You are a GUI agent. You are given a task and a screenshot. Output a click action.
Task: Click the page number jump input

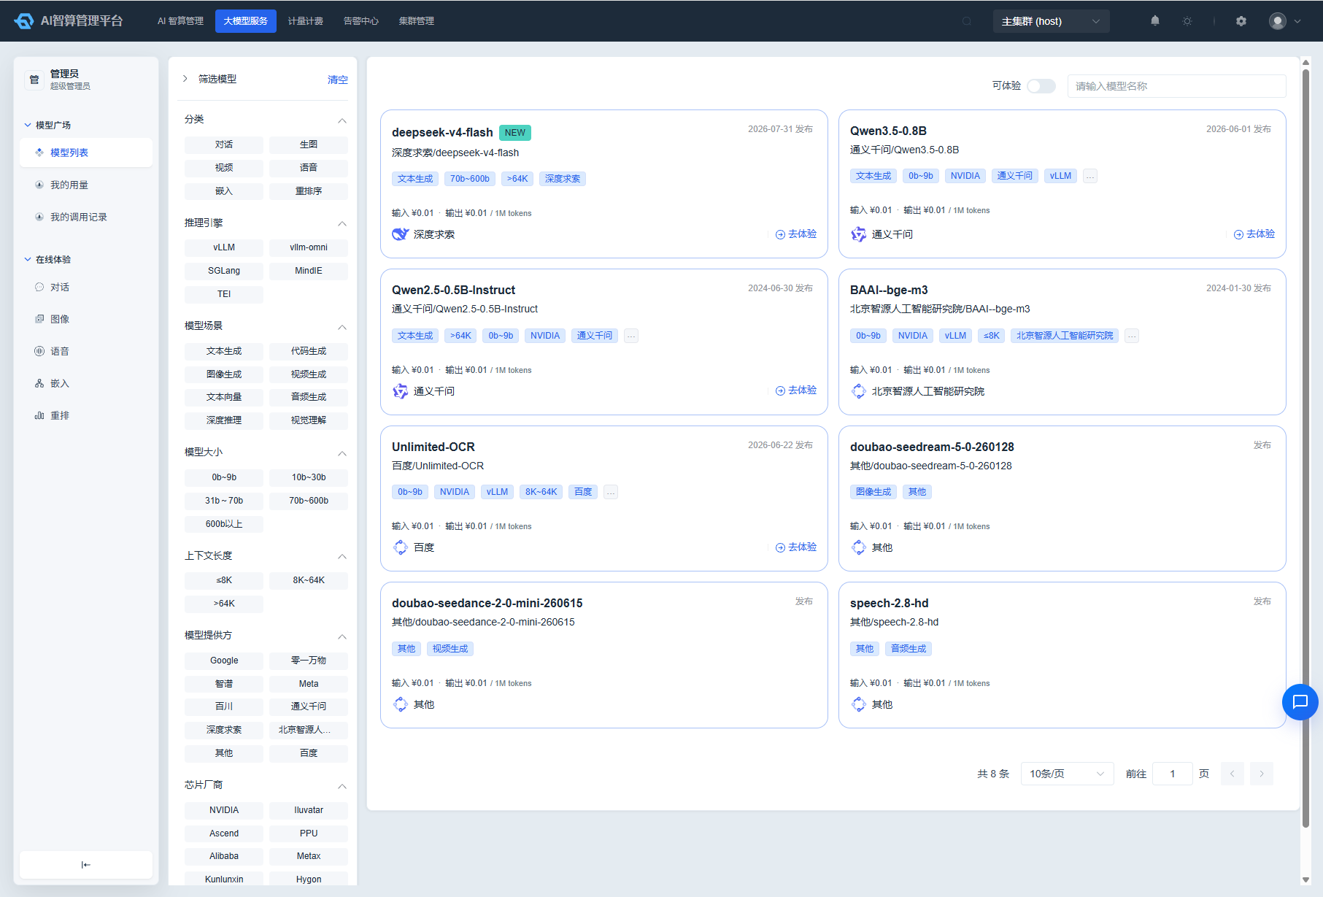(1172, 774)
